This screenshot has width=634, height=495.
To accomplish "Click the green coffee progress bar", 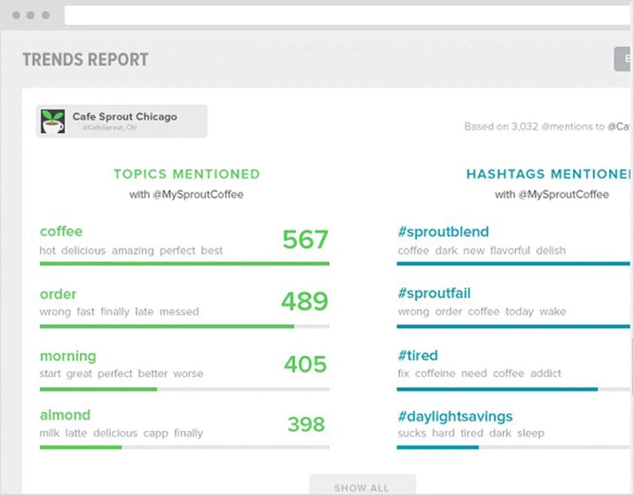I will 184,263.
